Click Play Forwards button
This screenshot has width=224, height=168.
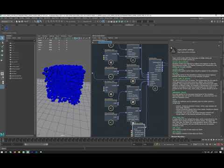point(214,140)
